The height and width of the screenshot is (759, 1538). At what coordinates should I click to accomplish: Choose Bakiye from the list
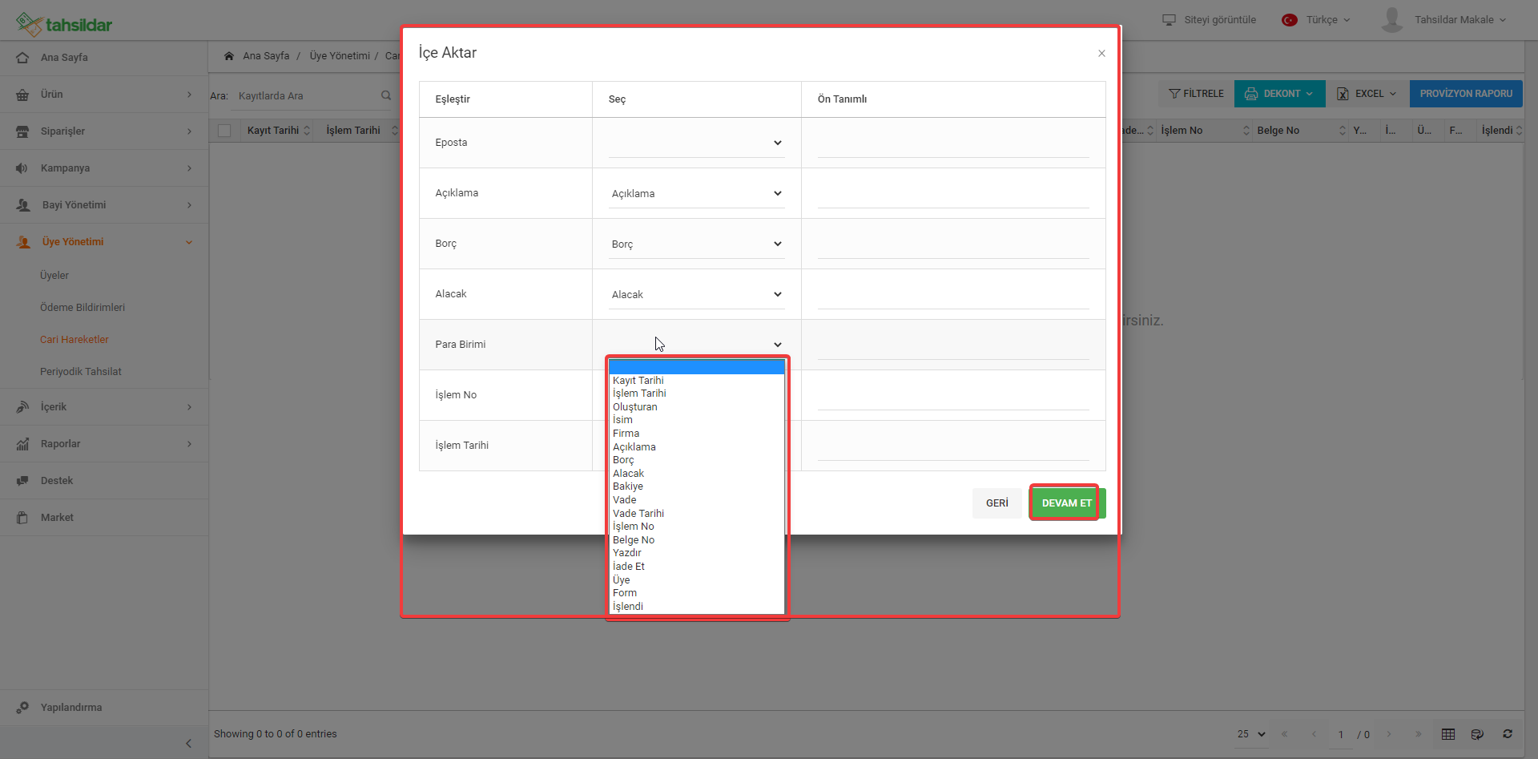tap(696, 486)
